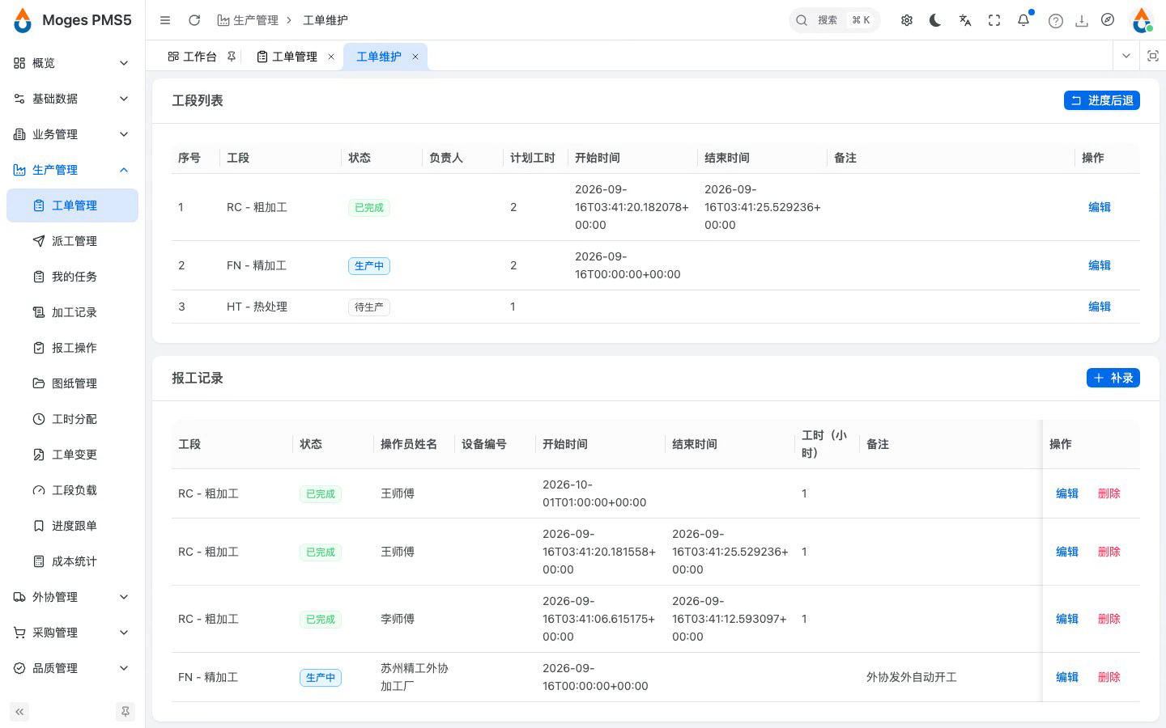Click the 生产管理 breadcrumb
1166x728 pixels.
pos(248,20)
